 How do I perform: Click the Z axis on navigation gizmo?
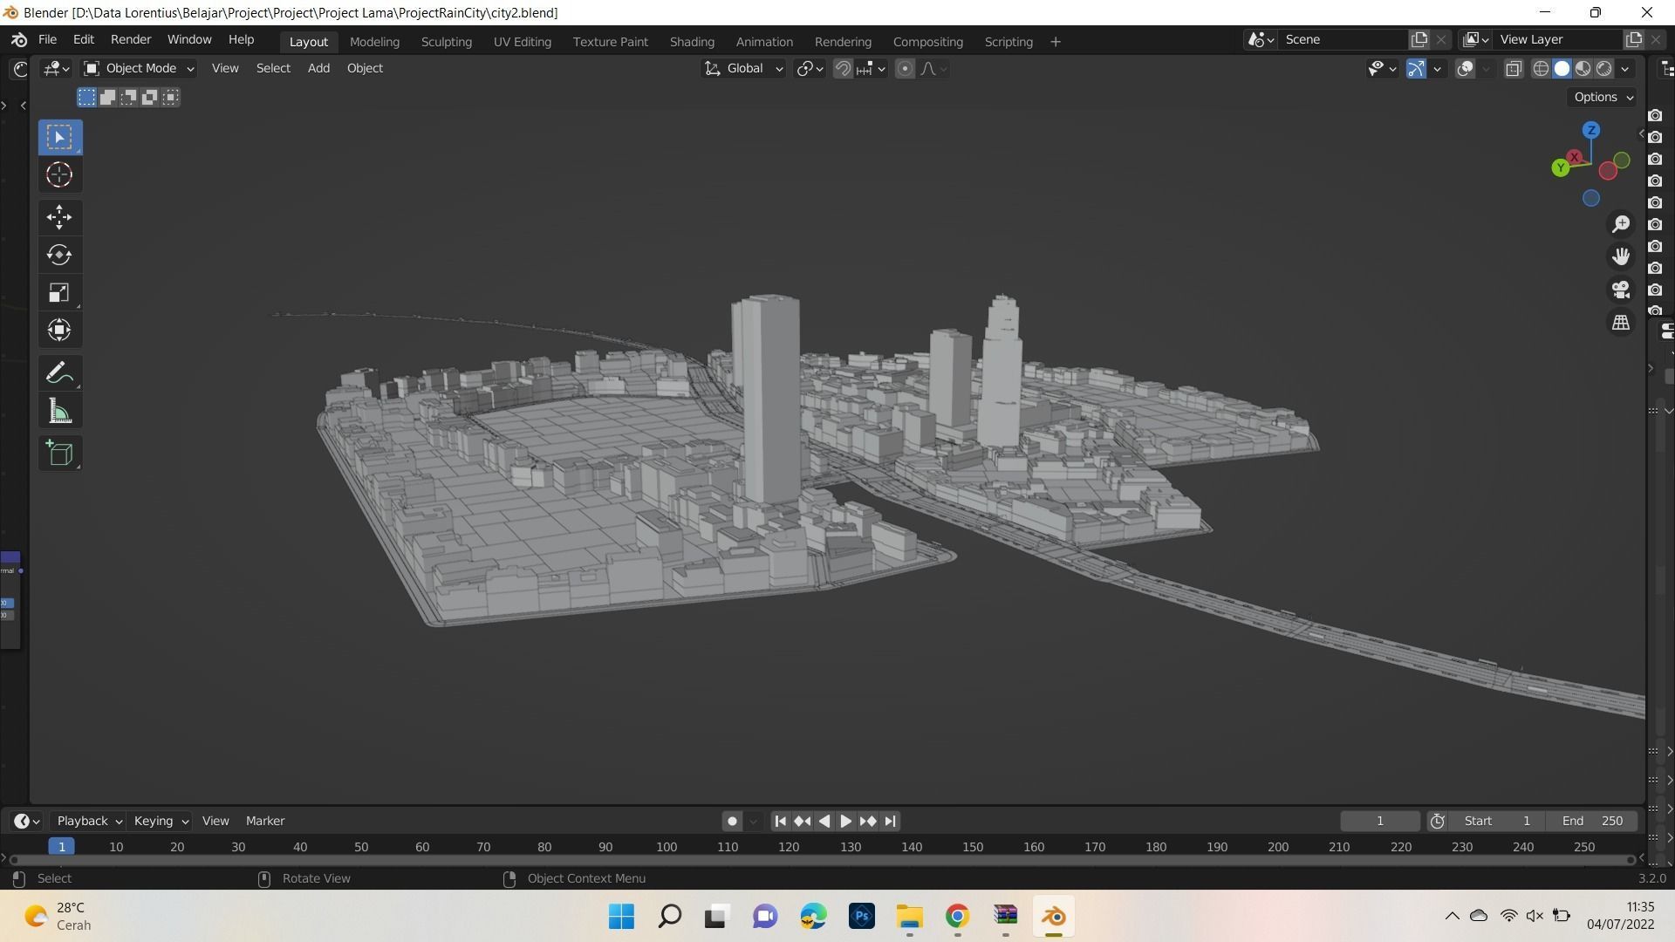pos(1591,130)
